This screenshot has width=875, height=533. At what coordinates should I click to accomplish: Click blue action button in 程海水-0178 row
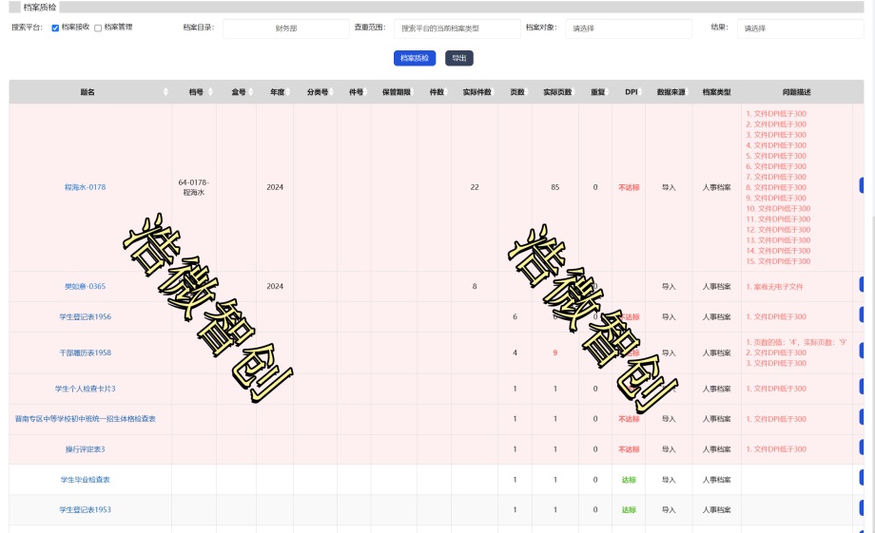pos(862,185)
